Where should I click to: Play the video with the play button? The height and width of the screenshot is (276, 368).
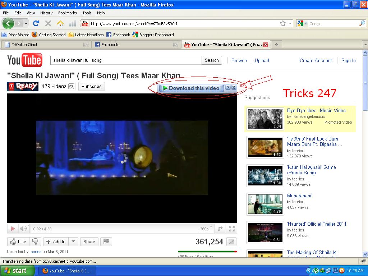pos(13,229)
